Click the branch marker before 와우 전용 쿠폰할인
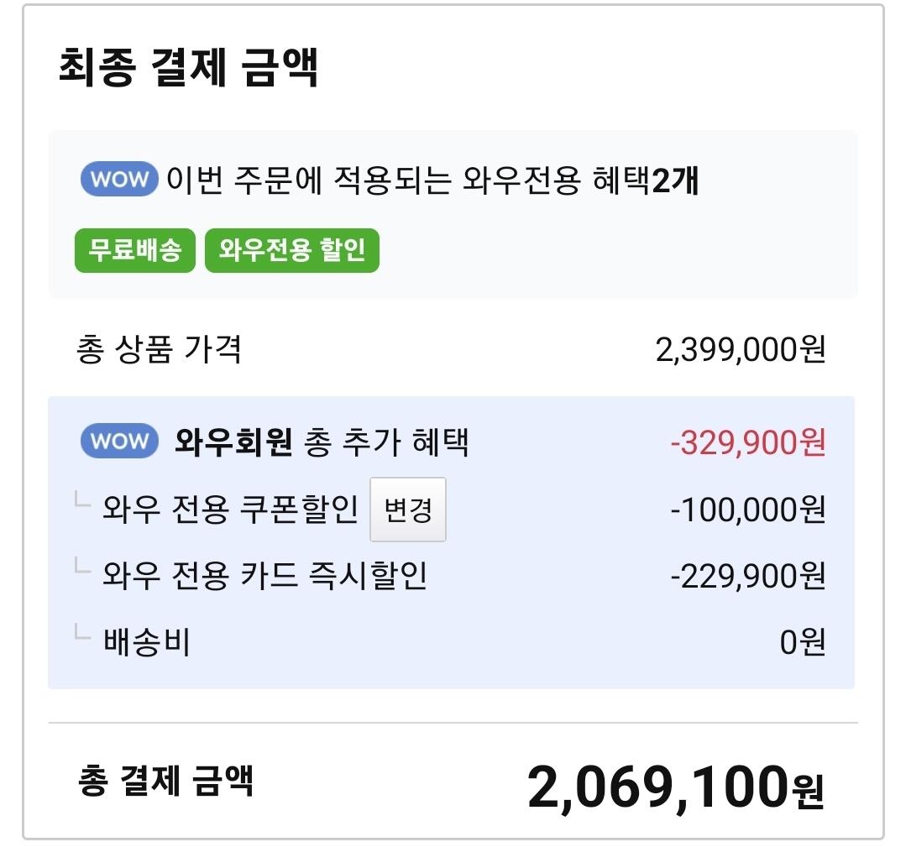The height and width of the screenshot is (847, 906). tap(81, 503)
